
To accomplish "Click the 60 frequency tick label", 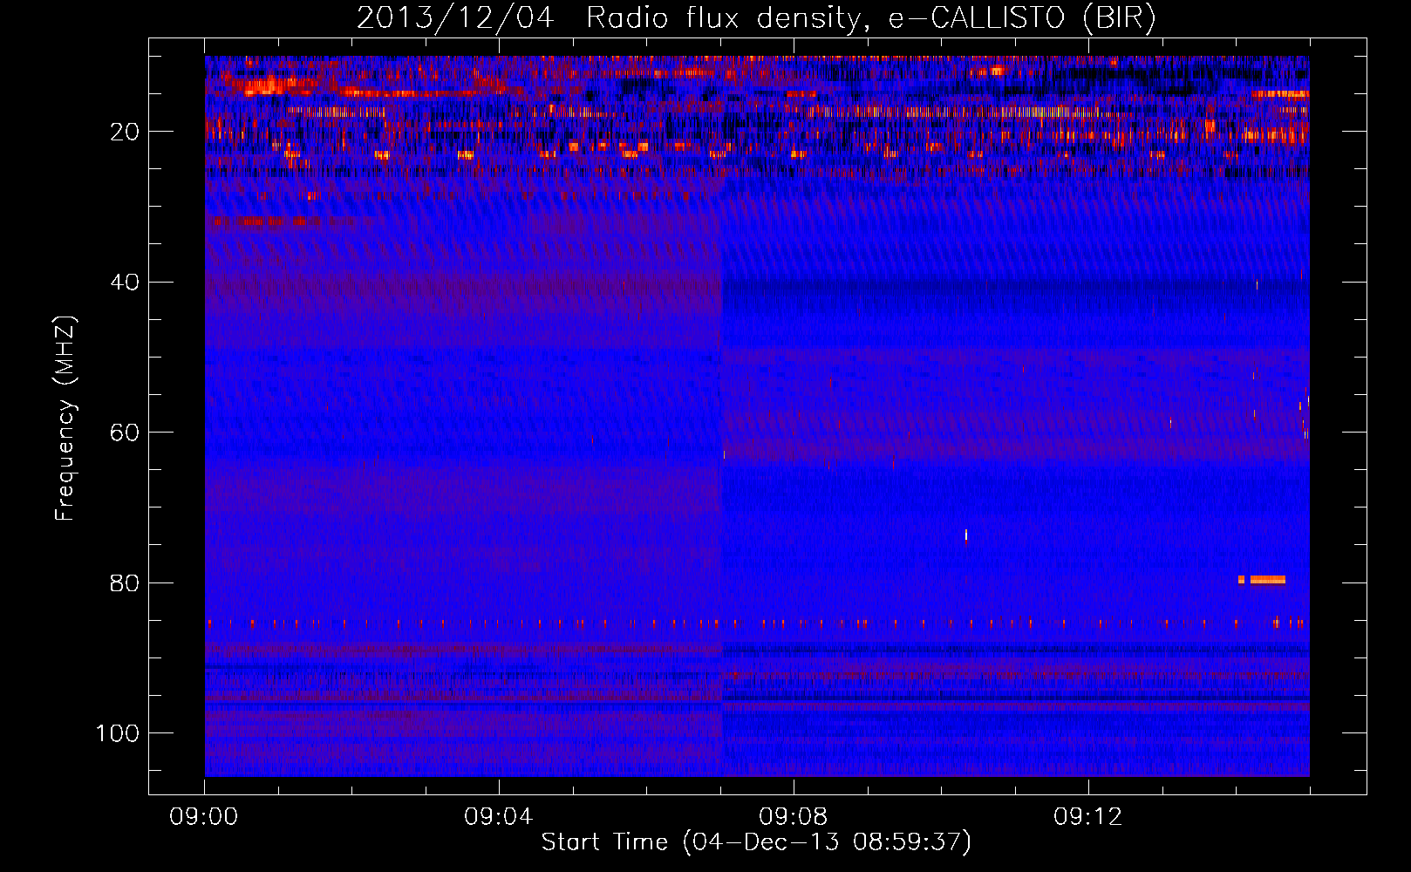I will tap(126, 433).
